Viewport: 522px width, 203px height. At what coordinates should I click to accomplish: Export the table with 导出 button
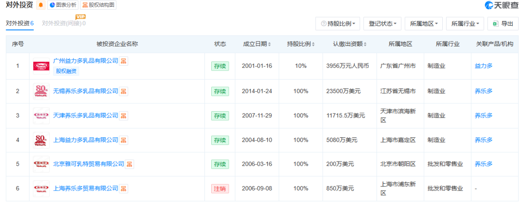point(502,23)
